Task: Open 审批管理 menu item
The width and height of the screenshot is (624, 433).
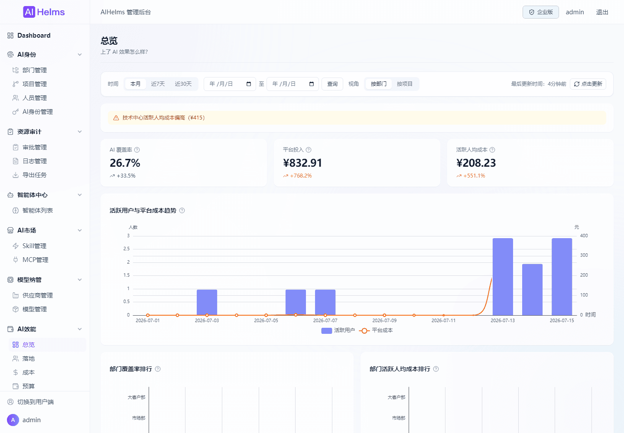Action: (47, 147)
